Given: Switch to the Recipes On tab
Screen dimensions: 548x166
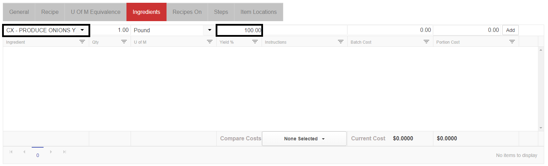Looking at the screenshot, I should click(187, 12).
